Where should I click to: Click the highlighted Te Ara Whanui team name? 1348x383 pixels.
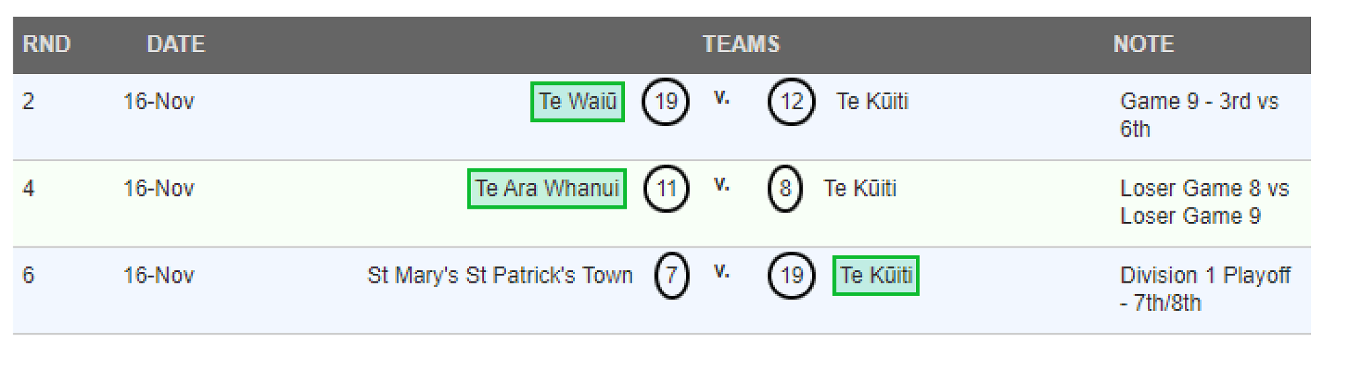(x=547, y=188)
